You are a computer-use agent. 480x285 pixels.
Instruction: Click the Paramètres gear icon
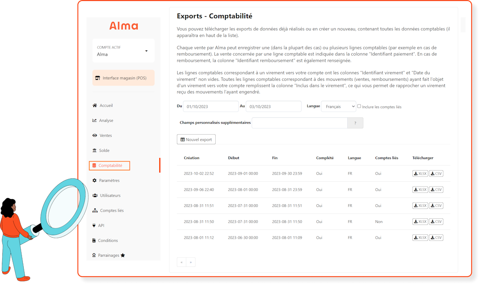94,180
